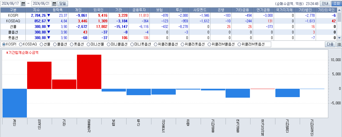342x137 pixels.
Task: Click KOSPI index value 2,784.26
Action: (x=38, y=15)
